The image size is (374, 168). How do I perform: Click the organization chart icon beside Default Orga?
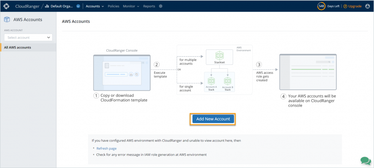(x=47, y=6)
